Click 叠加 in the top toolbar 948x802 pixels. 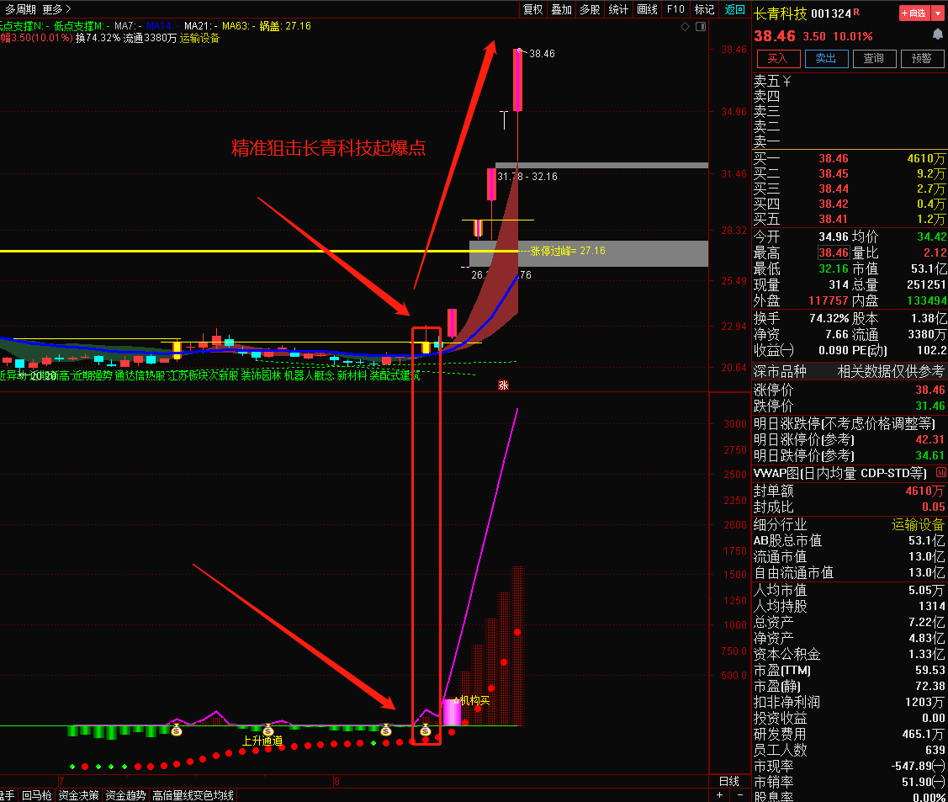pyautogui.click(x=562, y=9)
